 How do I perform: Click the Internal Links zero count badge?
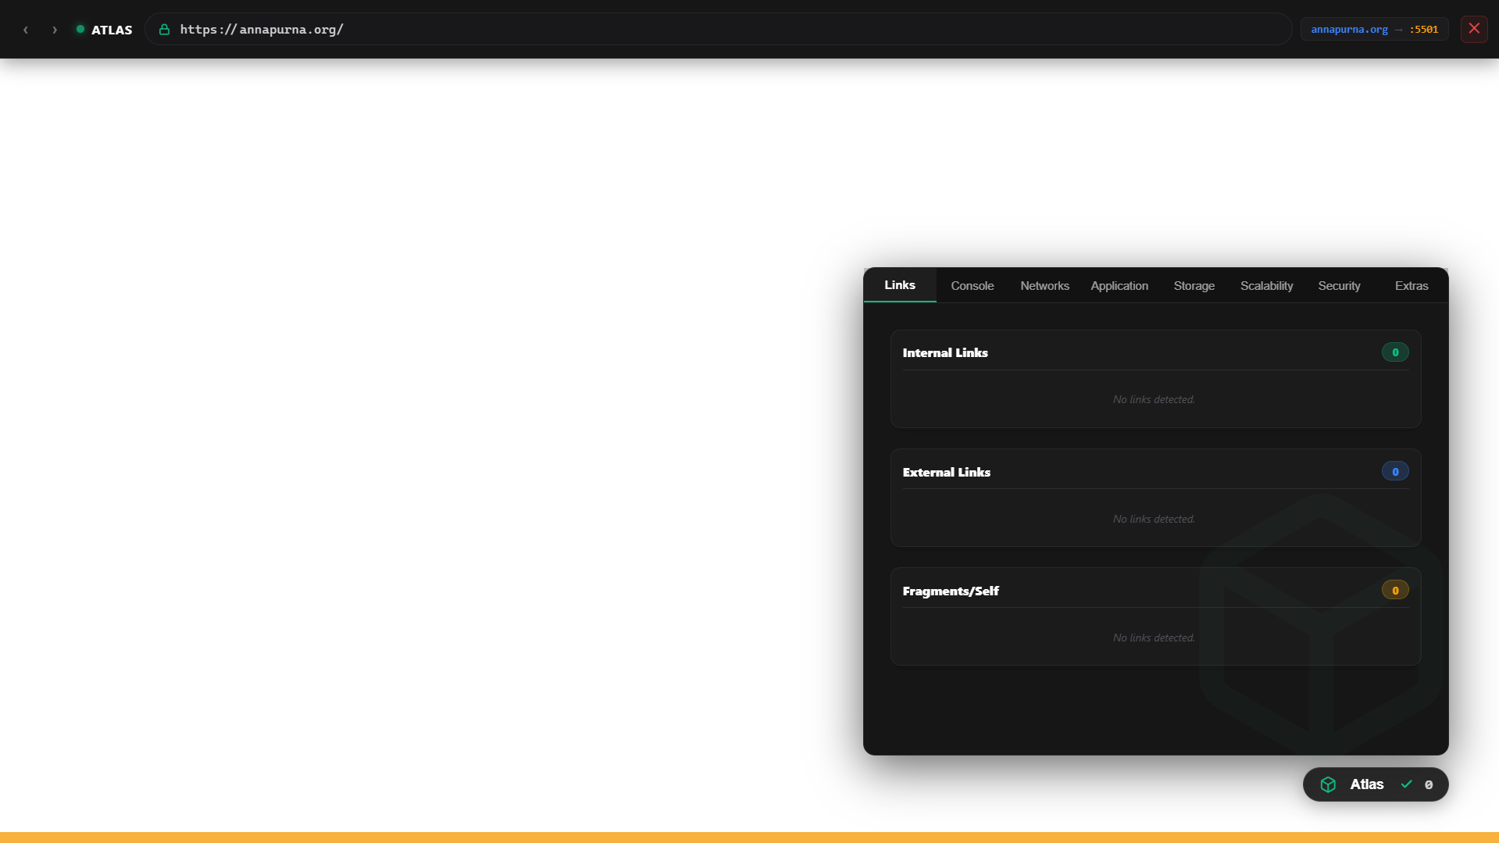tap(1395, 352)
